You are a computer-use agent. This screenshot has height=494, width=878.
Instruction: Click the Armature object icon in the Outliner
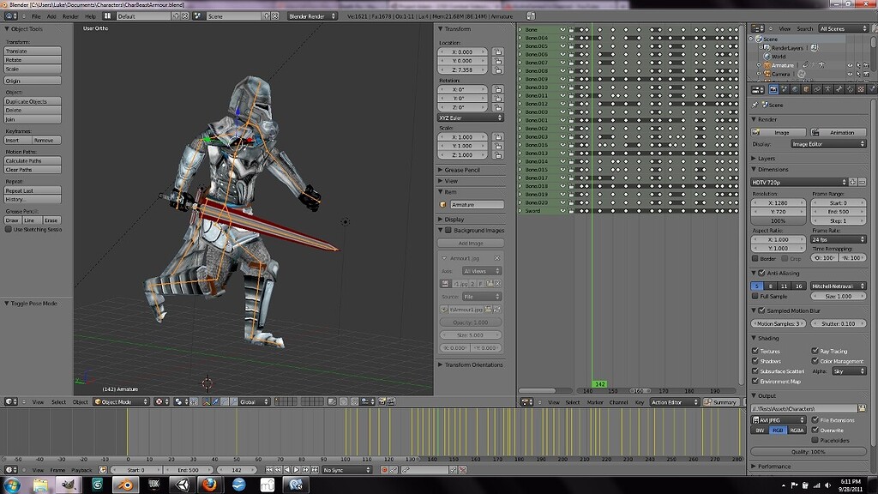pyautogui.click(x=767, y=66)
